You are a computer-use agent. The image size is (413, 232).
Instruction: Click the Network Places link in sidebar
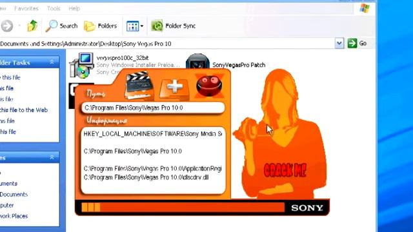[x=14, y=216]
